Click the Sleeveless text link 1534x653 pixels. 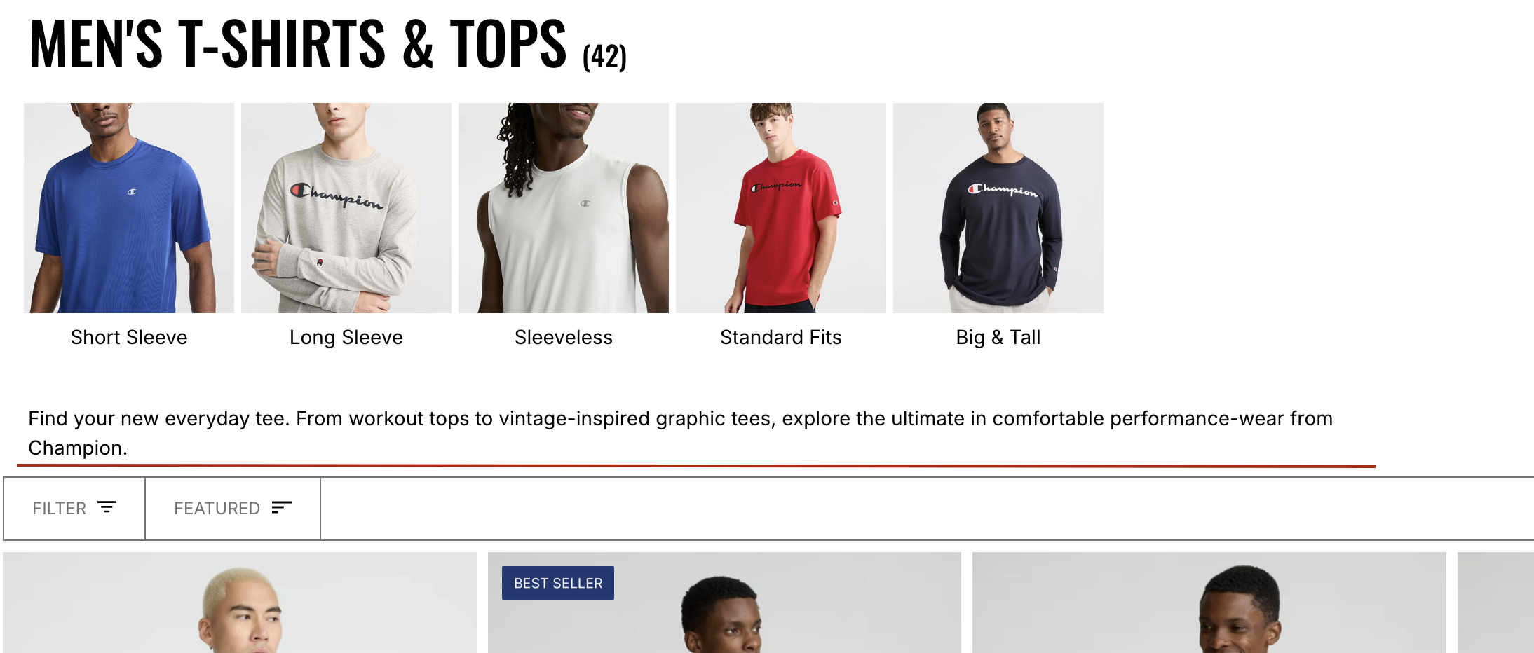click(x=564, y=338)
